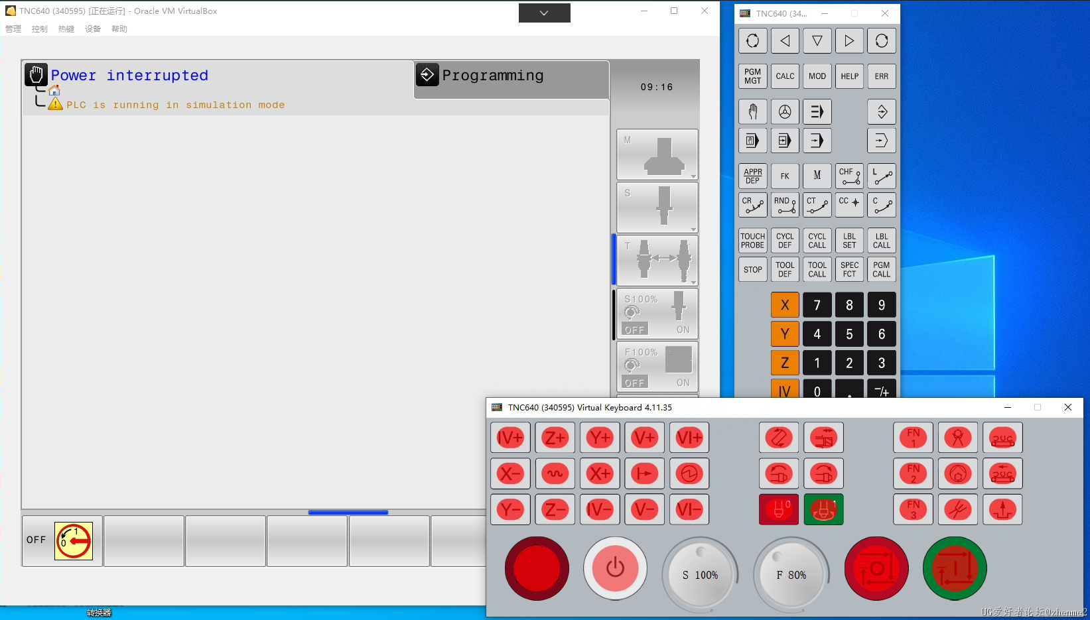
Task: Click the straight line L path key
Action: [x=882, y=176]
